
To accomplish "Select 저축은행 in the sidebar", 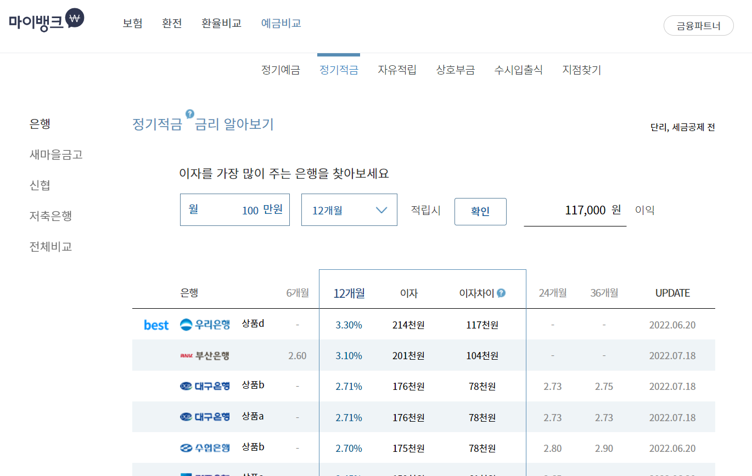I will click(x=50, y=216).
